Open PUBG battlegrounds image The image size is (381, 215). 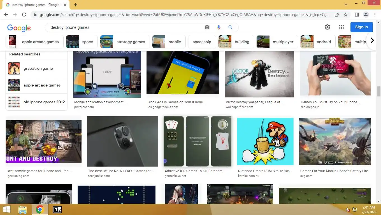[x=335, y=141]
